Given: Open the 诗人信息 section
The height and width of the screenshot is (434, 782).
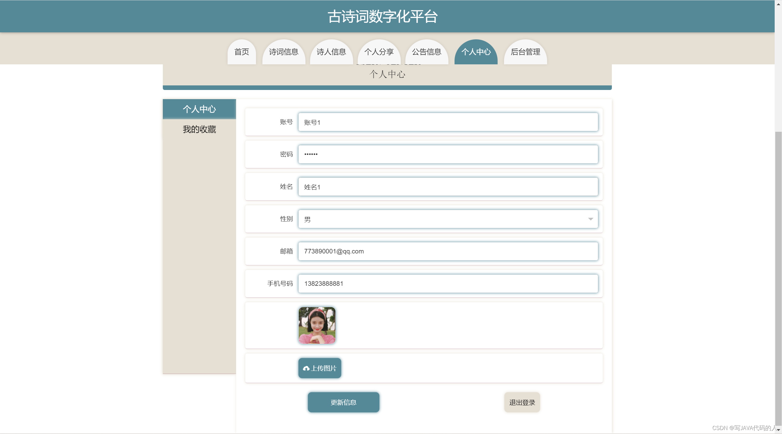Looking at the screenshot, I should (x=331, y=52).
